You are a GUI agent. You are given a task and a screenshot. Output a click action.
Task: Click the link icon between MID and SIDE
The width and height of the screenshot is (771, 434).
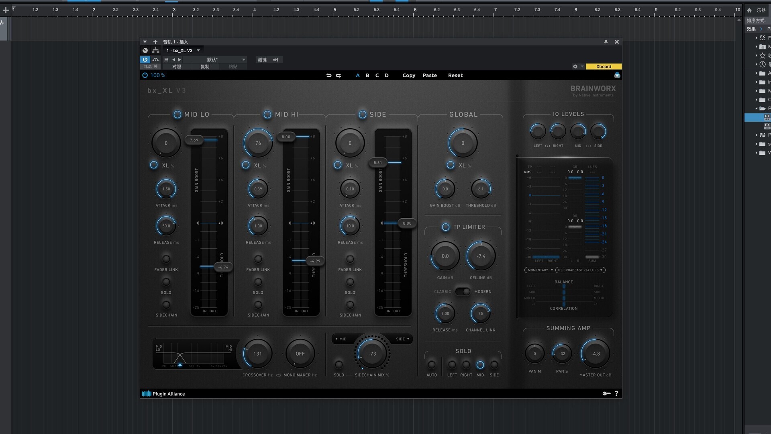coord(588,146)
